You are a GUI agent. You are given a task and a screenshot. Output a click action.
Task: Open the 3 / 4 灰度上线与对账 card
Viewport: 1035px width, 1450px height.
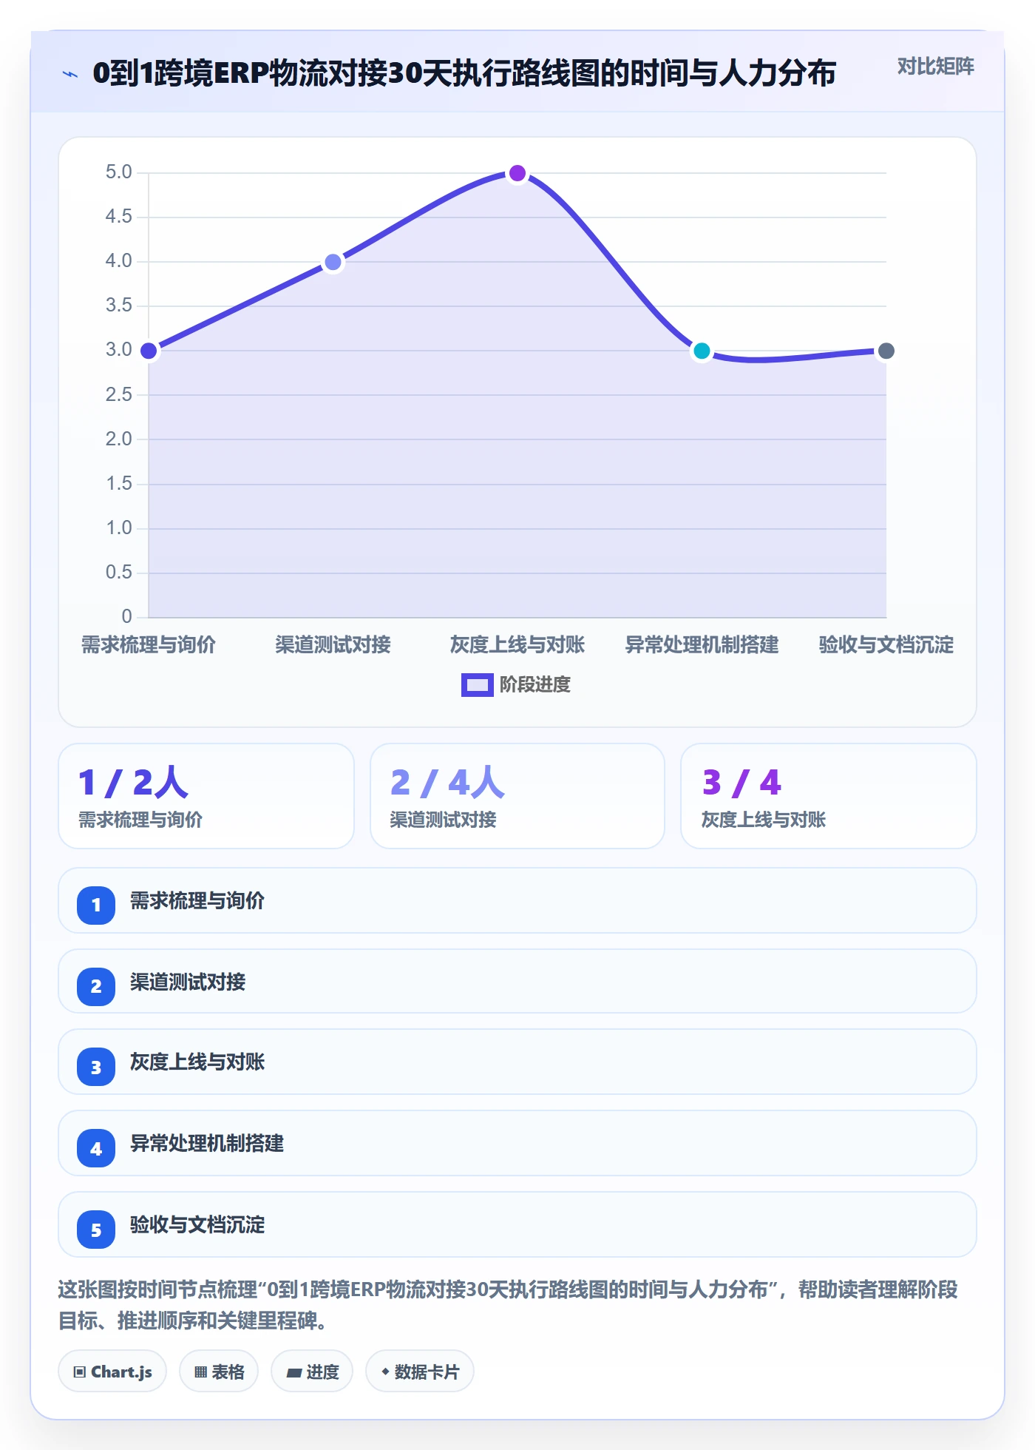(829, 796)
